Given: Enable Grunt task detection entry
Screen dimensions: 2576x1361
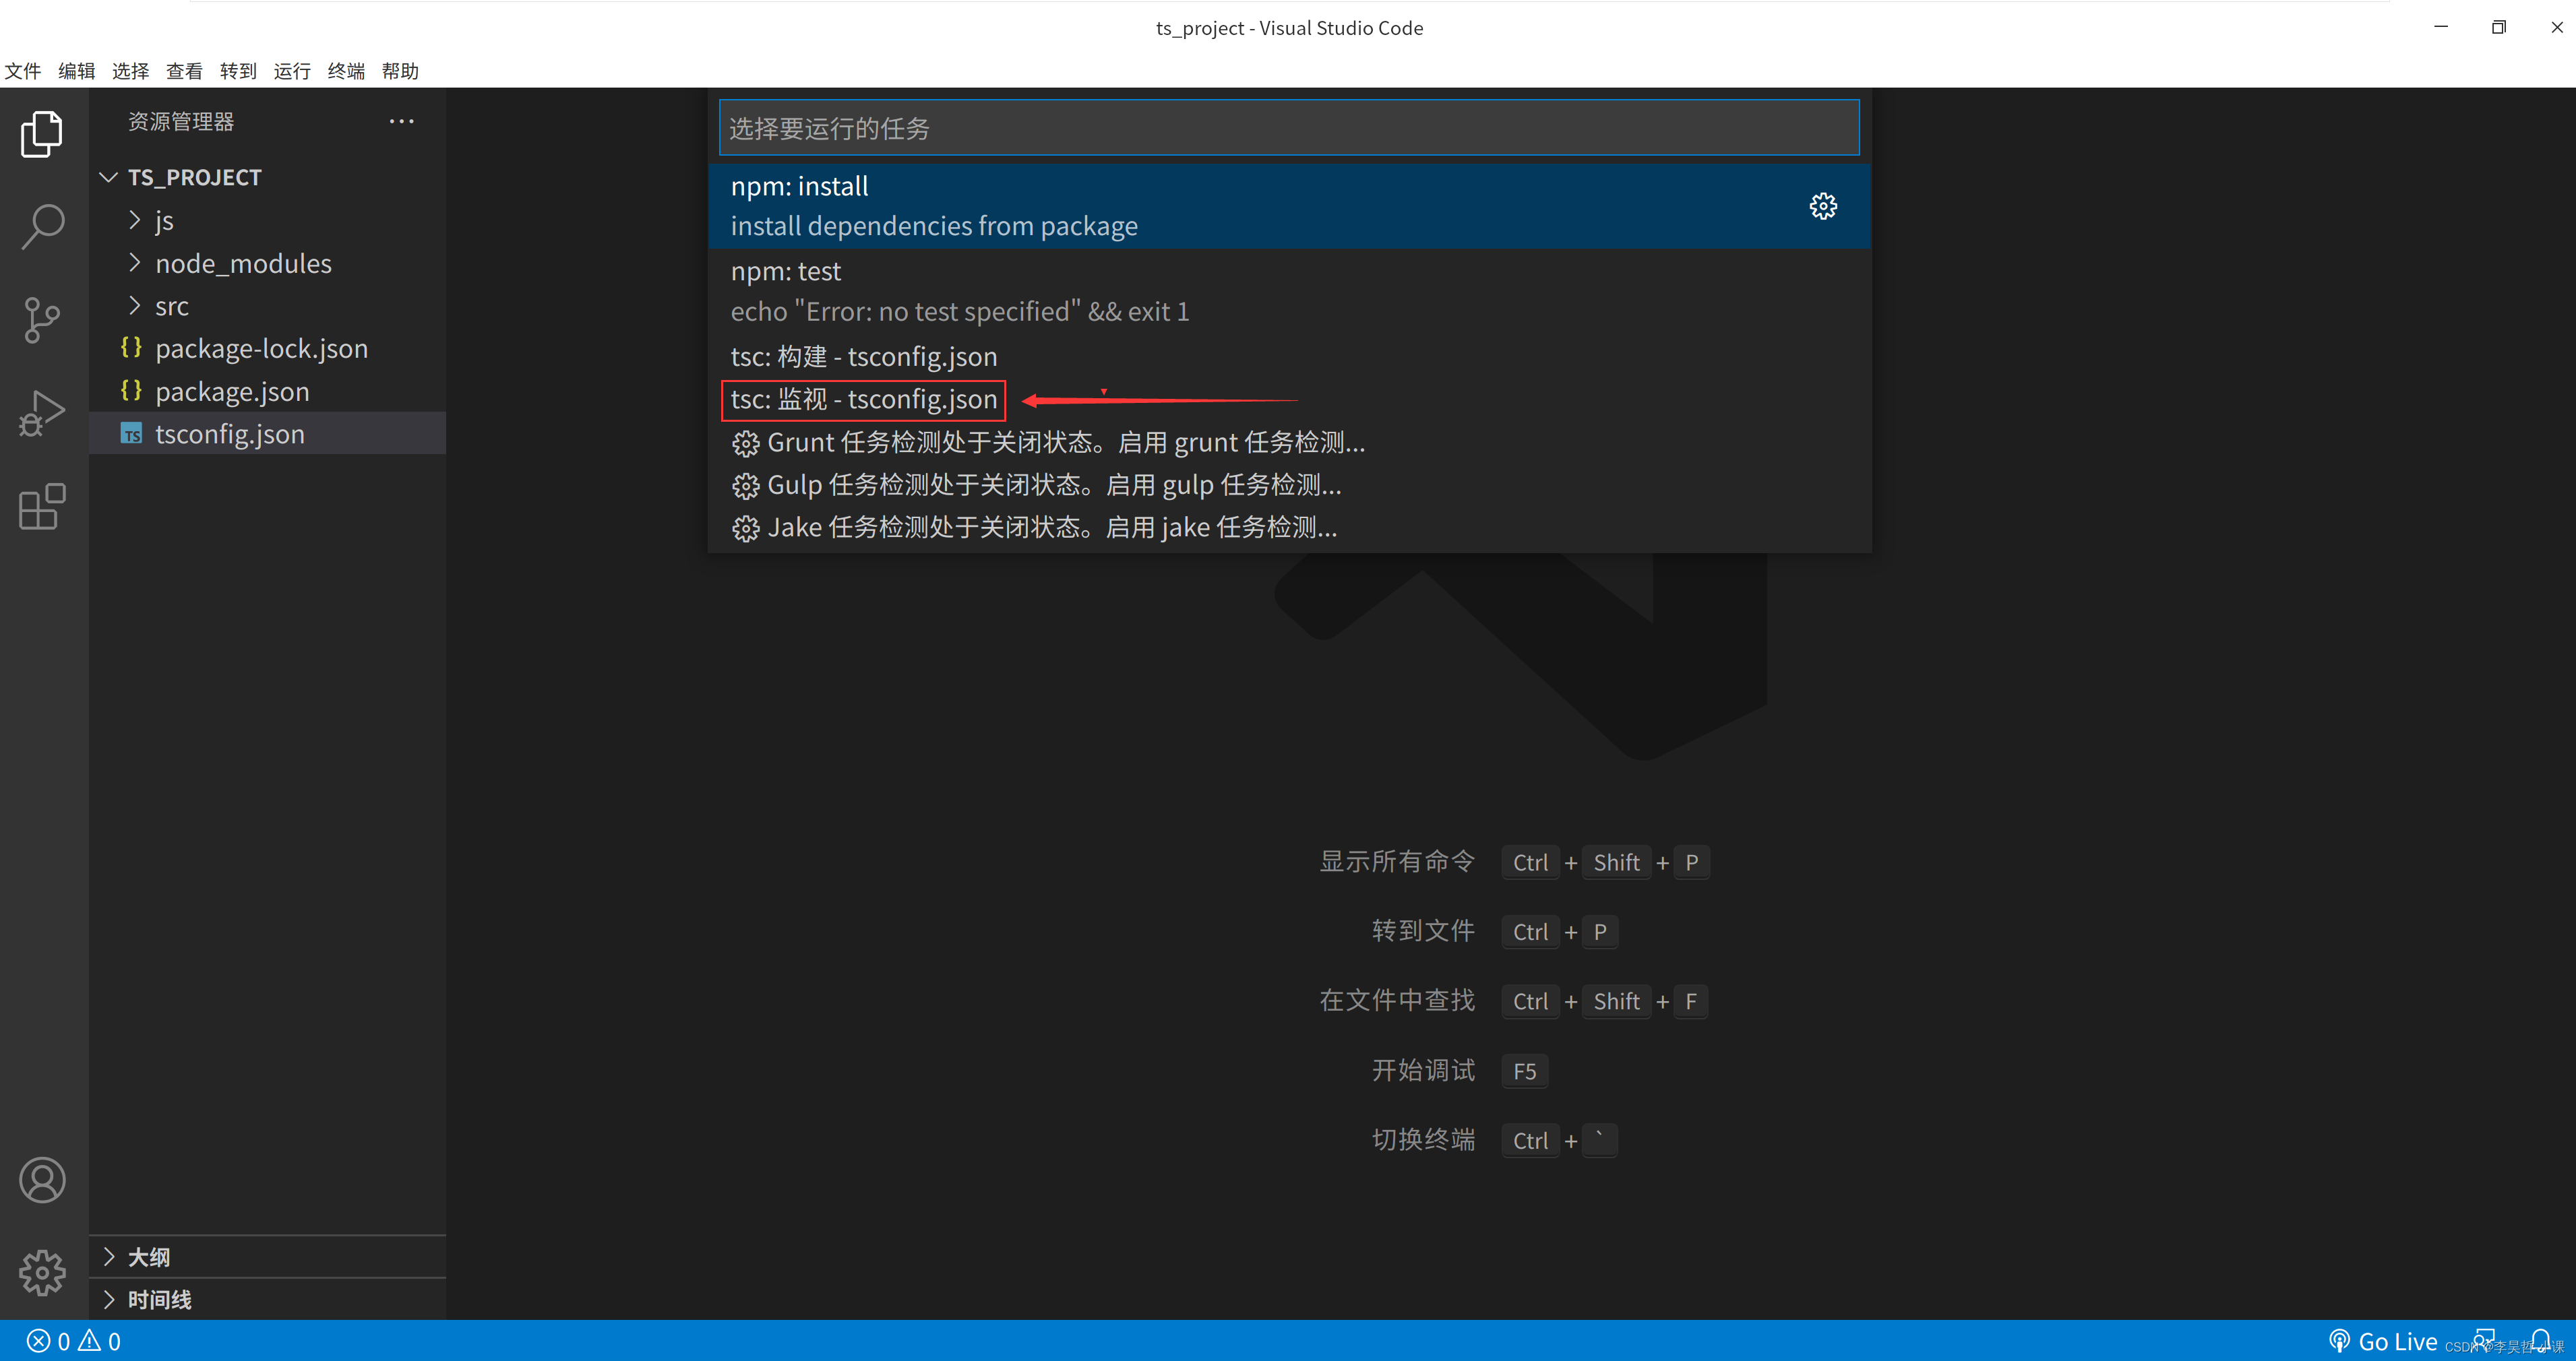Looking at the screenshot, I should pos(1288,443).
